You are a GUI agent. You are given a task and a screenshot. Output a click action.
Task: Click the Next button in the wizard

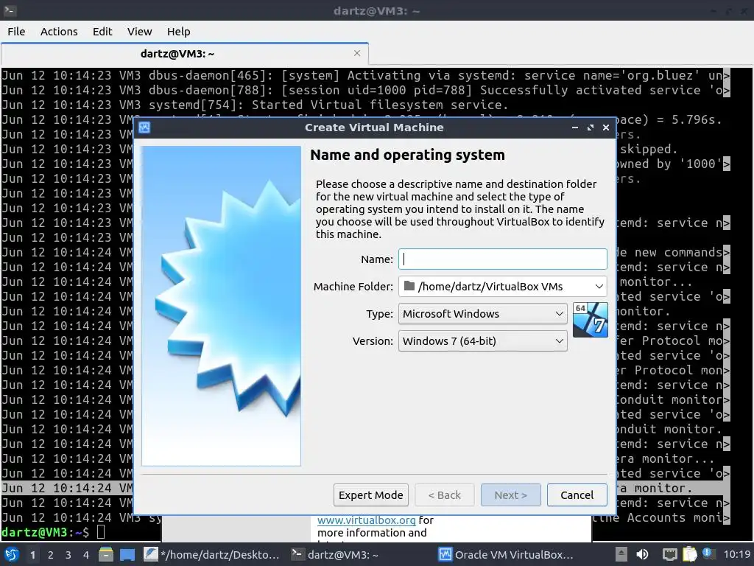pyautogui.click(x=511, y=495)
